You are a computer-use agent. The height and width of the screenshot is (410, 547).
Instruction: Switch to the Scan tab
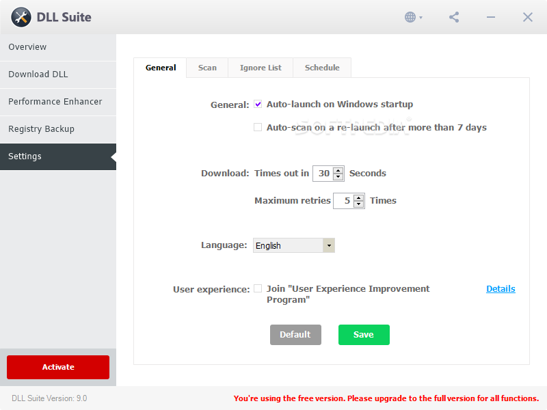[x=207, y=68]
